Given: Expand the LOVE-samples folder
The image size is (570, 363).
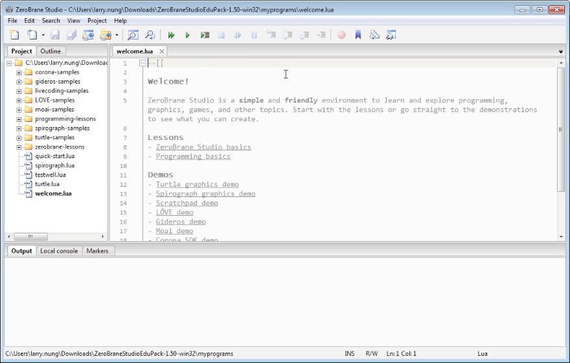Looking at the screenshot, I should (x=19, y=100).
